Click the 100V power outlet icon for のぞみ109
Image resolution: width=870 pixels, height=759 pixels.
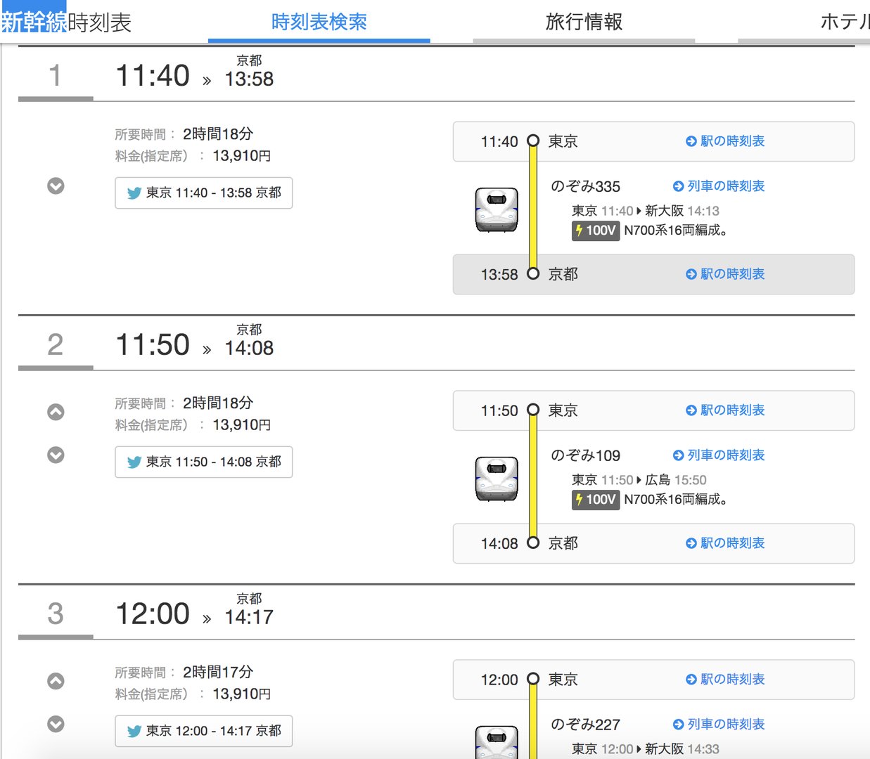tap(595, 500)
